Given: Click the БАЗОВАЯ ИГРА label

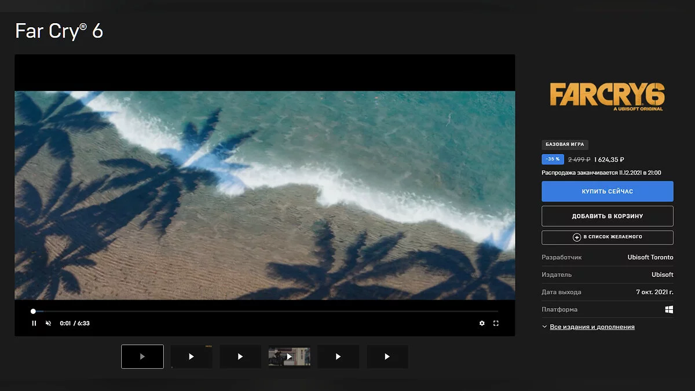Looking at the screenshot, I should click(565, 145).
